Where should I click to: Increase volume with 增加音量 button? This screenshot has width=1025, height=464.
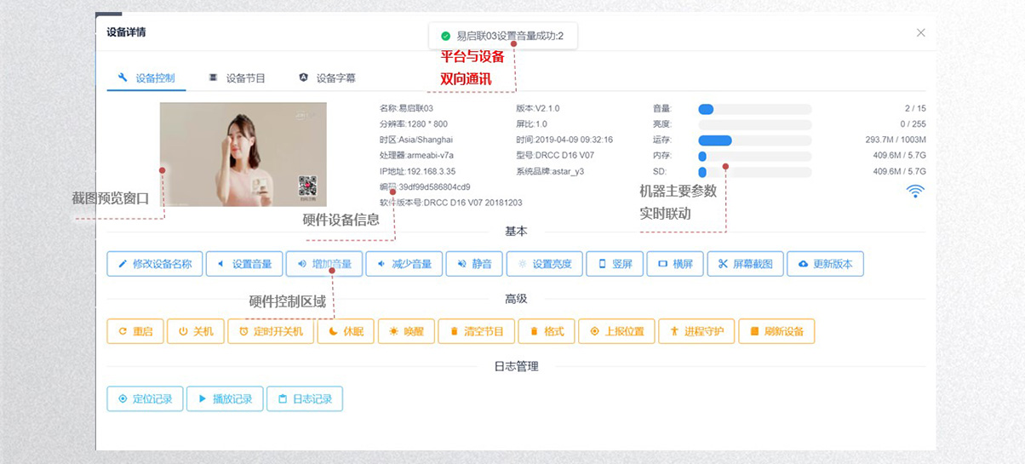pyautogui.click(x=324, y=264)
